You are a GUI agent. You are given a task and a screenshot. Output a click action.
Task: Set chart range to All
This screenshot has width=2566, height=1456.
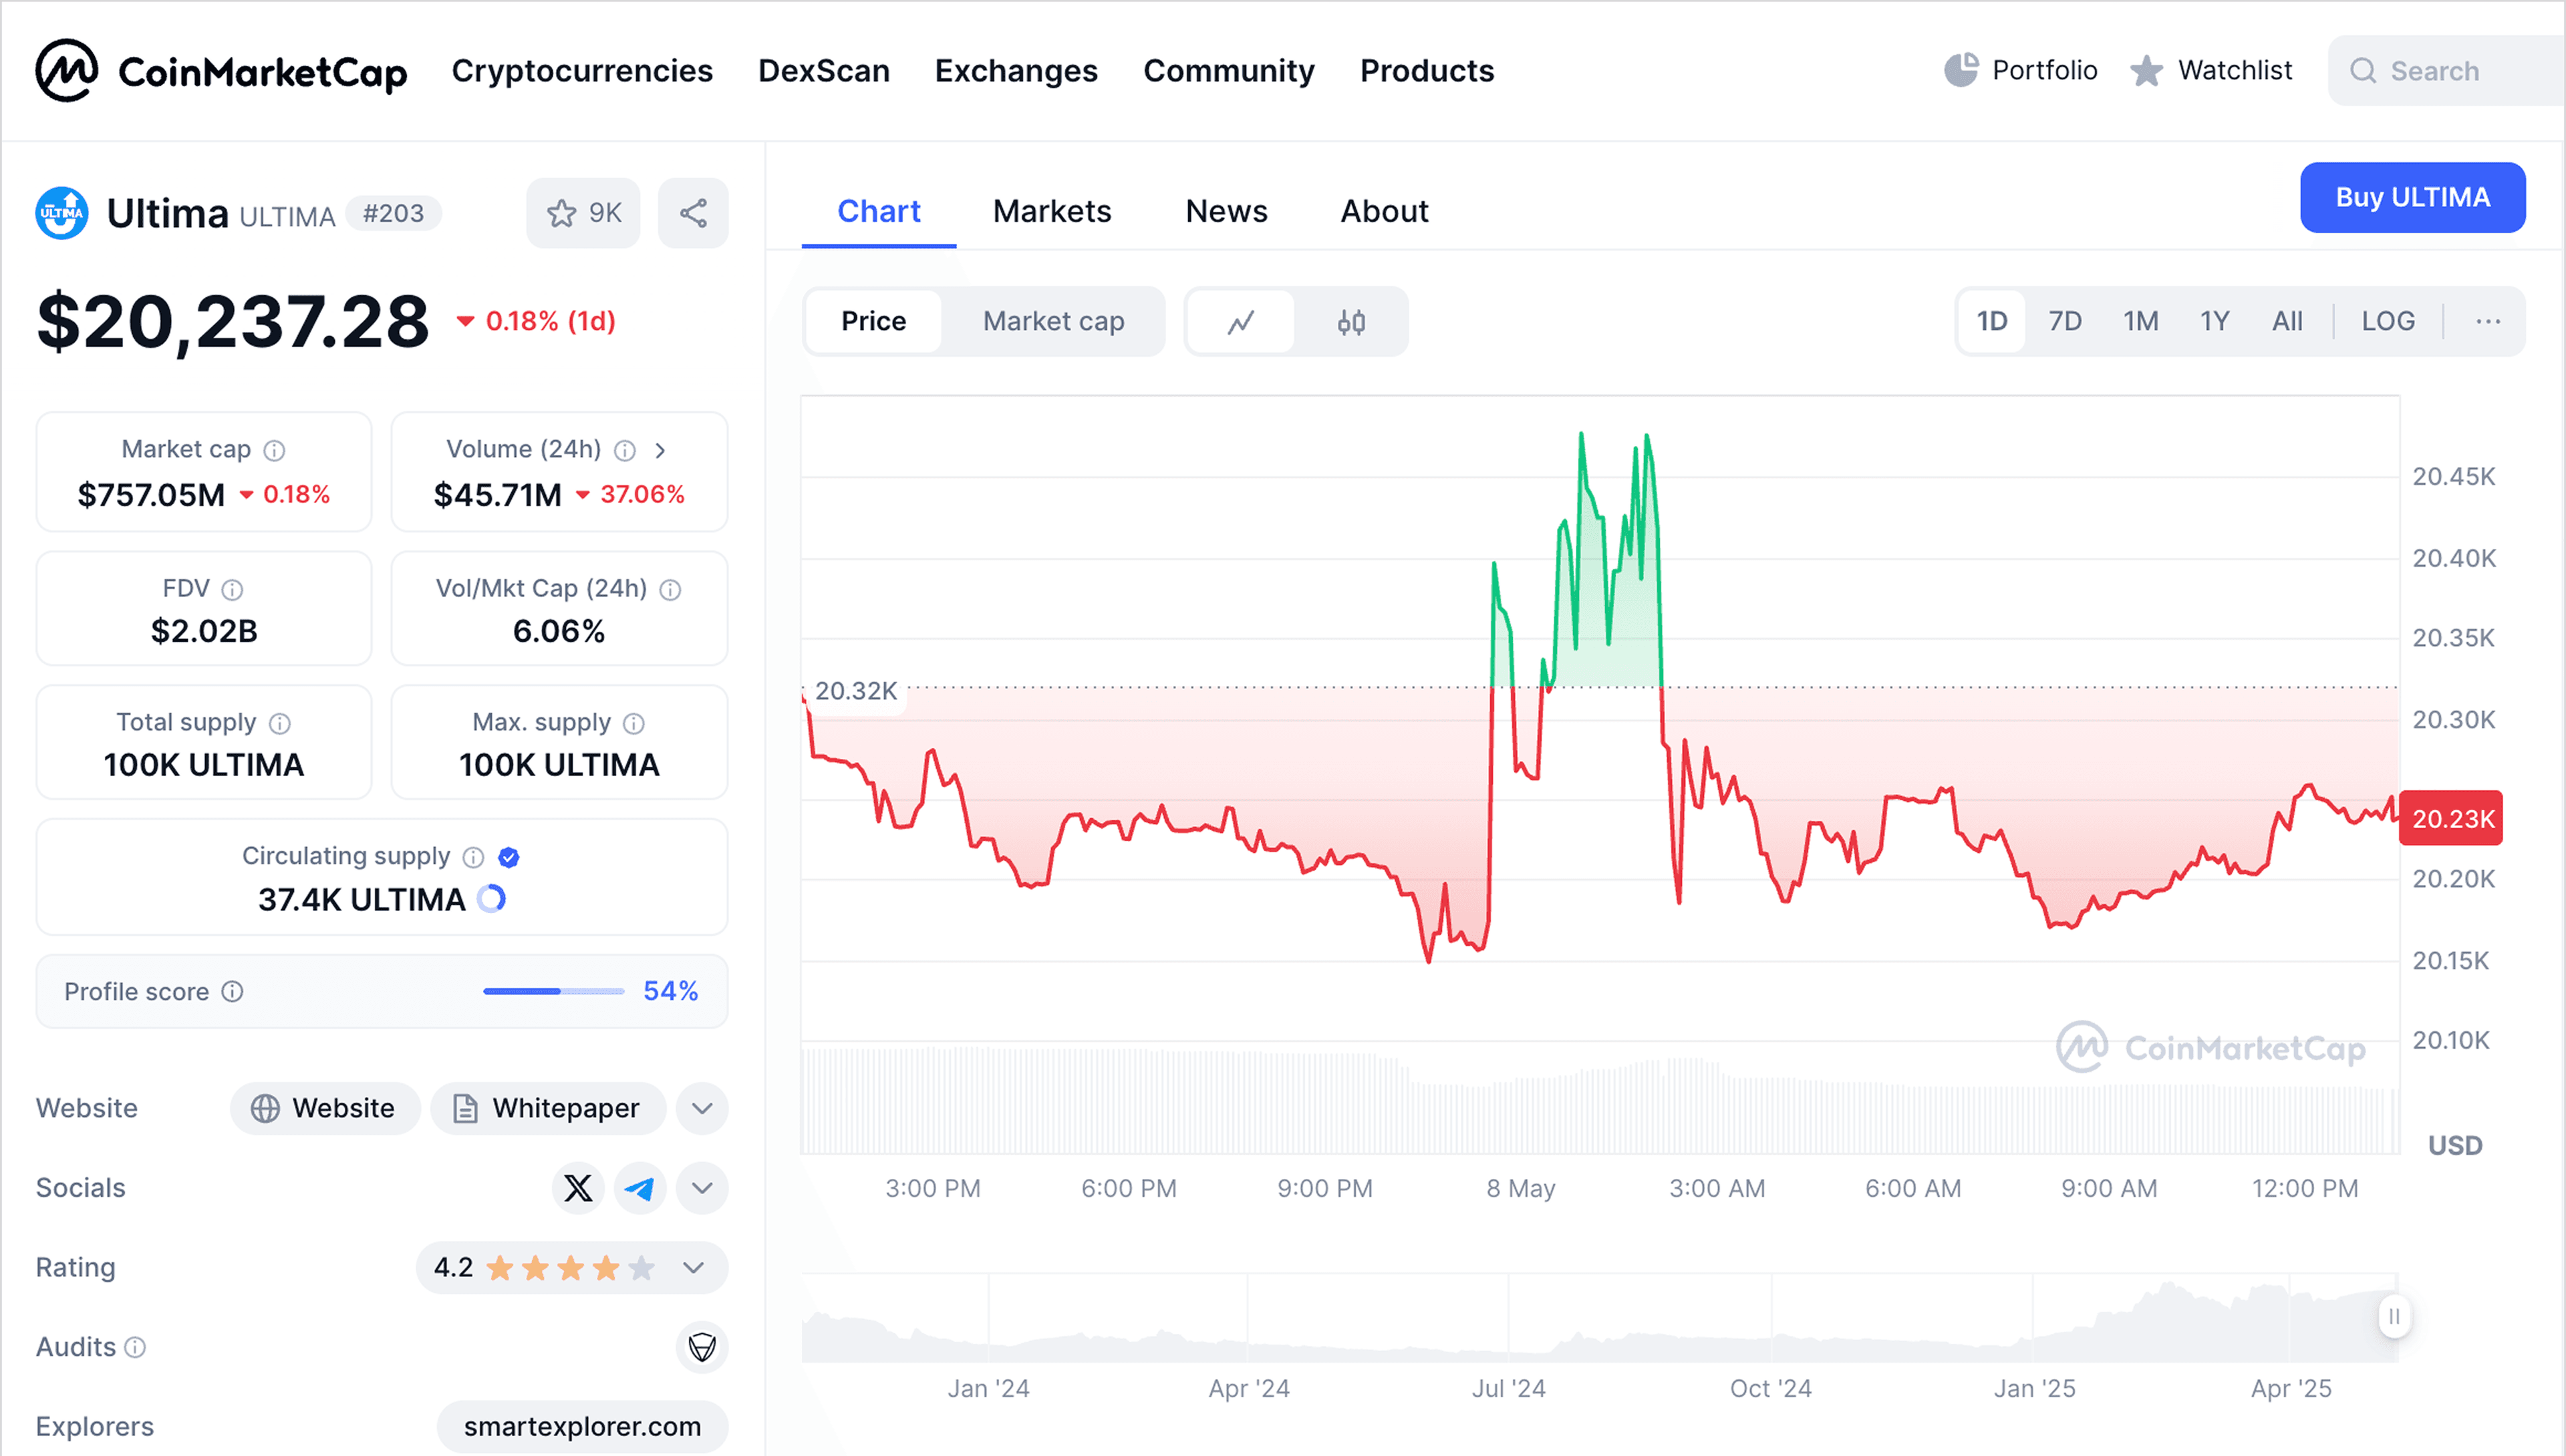click(x=2287, y=321)
